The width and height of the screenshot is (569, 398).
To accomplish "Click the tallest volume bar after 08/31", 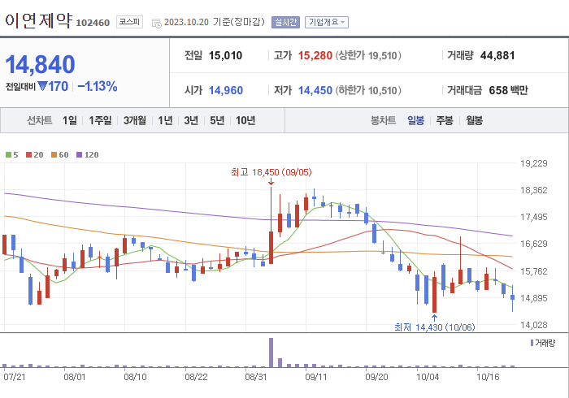I will 271,353.
